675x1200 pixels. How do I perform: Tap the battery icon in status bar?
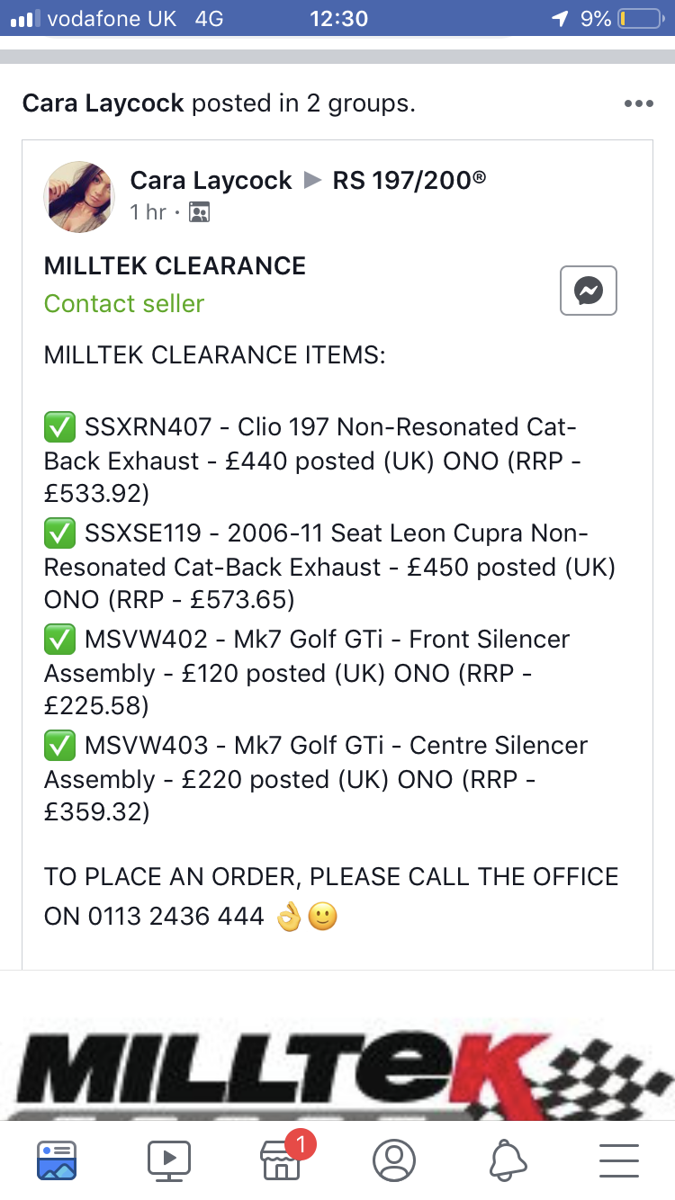(640, 18)
